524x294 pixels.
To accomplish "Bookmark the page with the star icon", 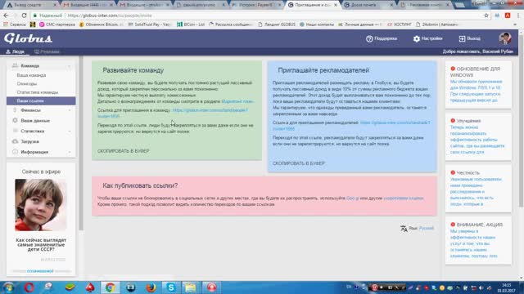I will (x=486, y=16).
